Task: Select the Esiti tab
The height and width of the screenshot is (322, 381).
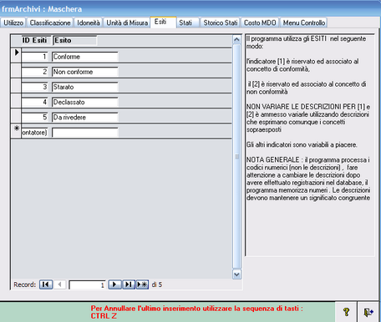Action: coord(163,22)
